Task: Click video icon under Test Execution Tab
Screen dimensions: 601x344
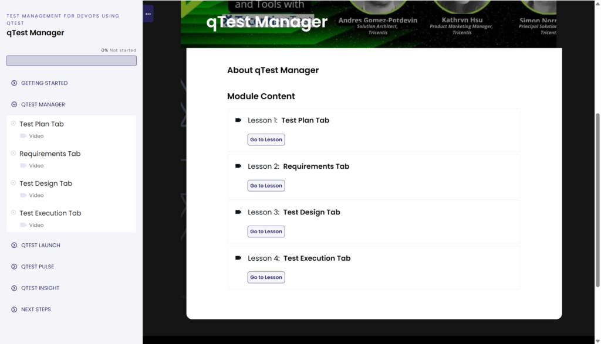Action: pyautogui.click(x=23, y=225)
